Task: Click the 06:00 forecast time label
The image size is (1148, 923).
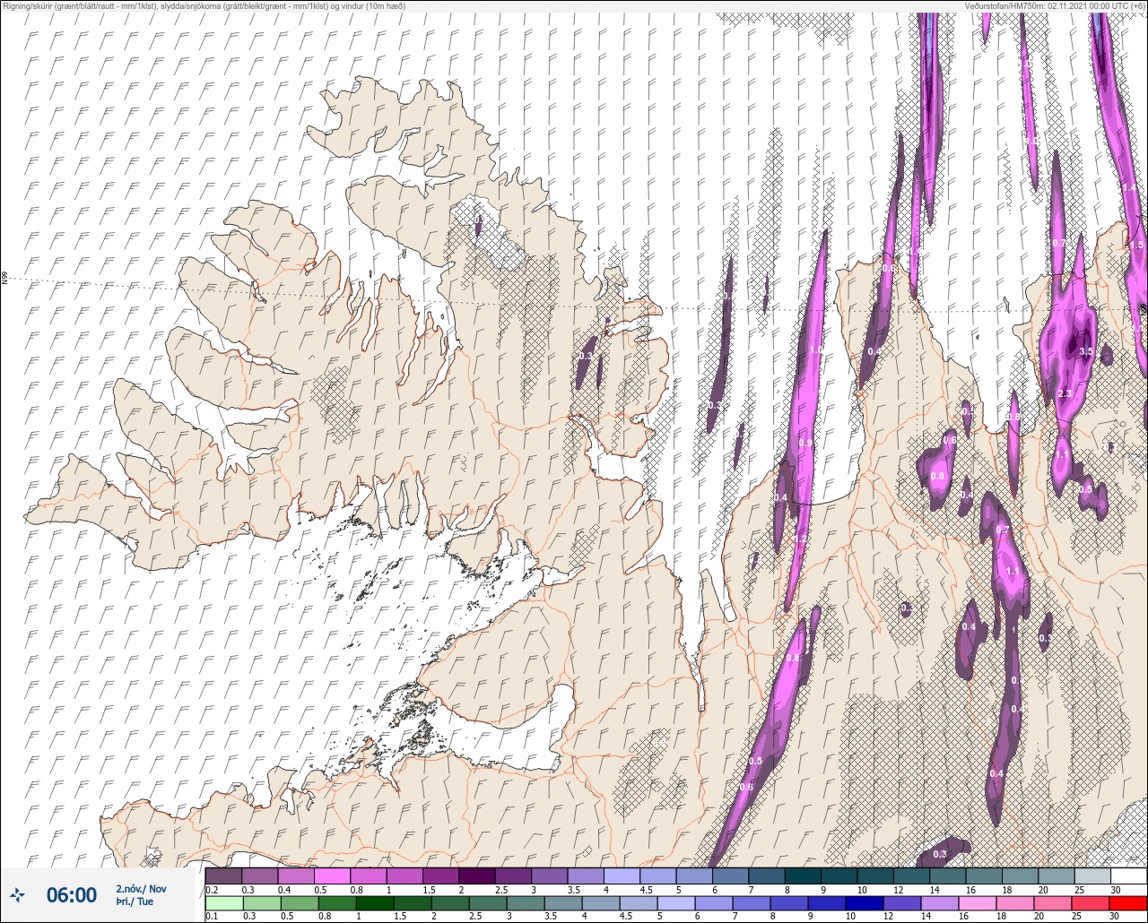Action: (x=72, y=894)
